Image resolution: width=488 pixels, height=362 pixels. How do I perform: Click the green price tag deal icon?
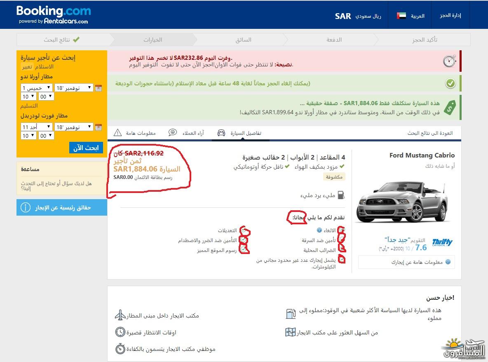pyautogui.click(x=450, y=108)
